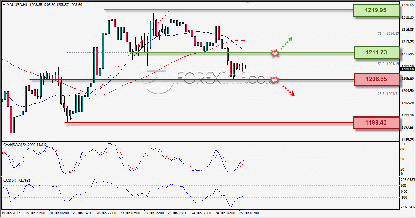Click burst marker on 1206.65 line
This screenshot has width=416, height=218.
click(x=274, y=80)
